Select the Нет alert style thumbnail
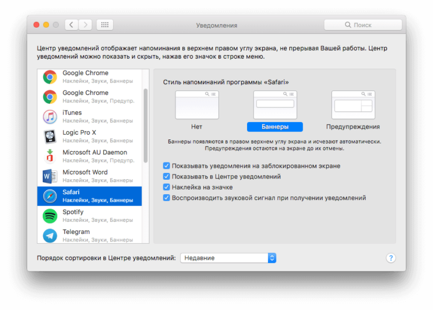 pos(197,105)
